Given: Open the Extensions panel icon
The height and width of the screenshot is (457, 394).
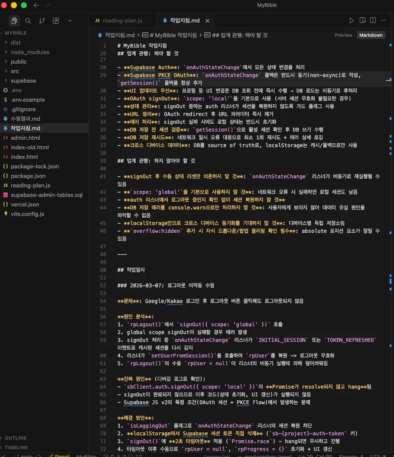Looking at the screenshot, I should [x=56, y=21].
